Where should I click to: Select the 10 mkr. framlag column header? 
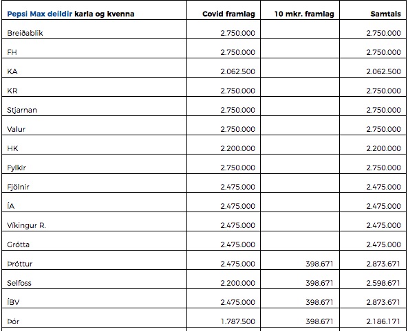[304, 14]
